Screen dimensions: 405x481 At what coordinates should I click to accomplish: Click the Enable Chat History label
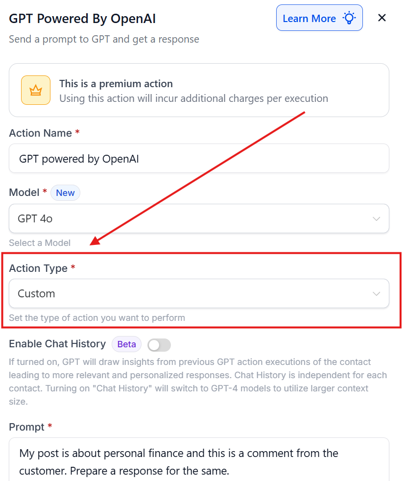pyautogui.click(x=57, y=344)
